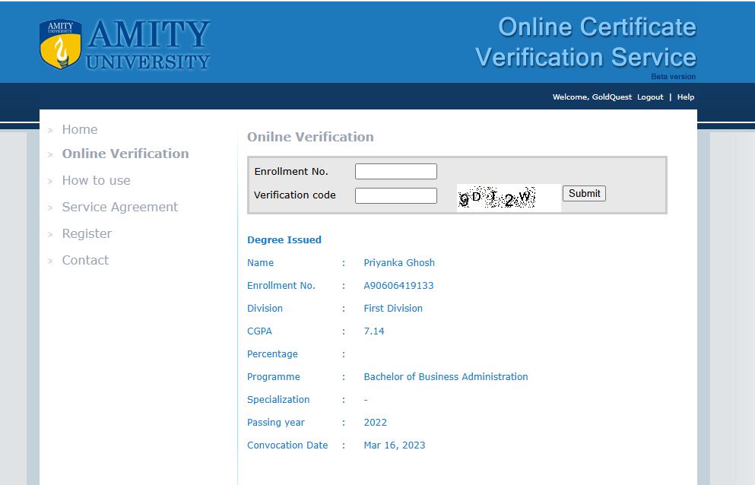This screenshot has width=755, height=485.
Task: Click enrollment number A90606419133
Action: point(398,286)
